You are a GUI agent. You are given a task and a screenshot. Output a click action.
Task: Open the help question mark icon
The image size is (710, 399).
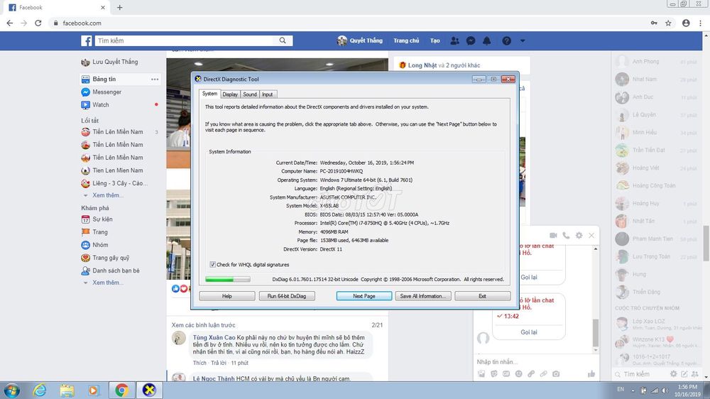[506, 40]
